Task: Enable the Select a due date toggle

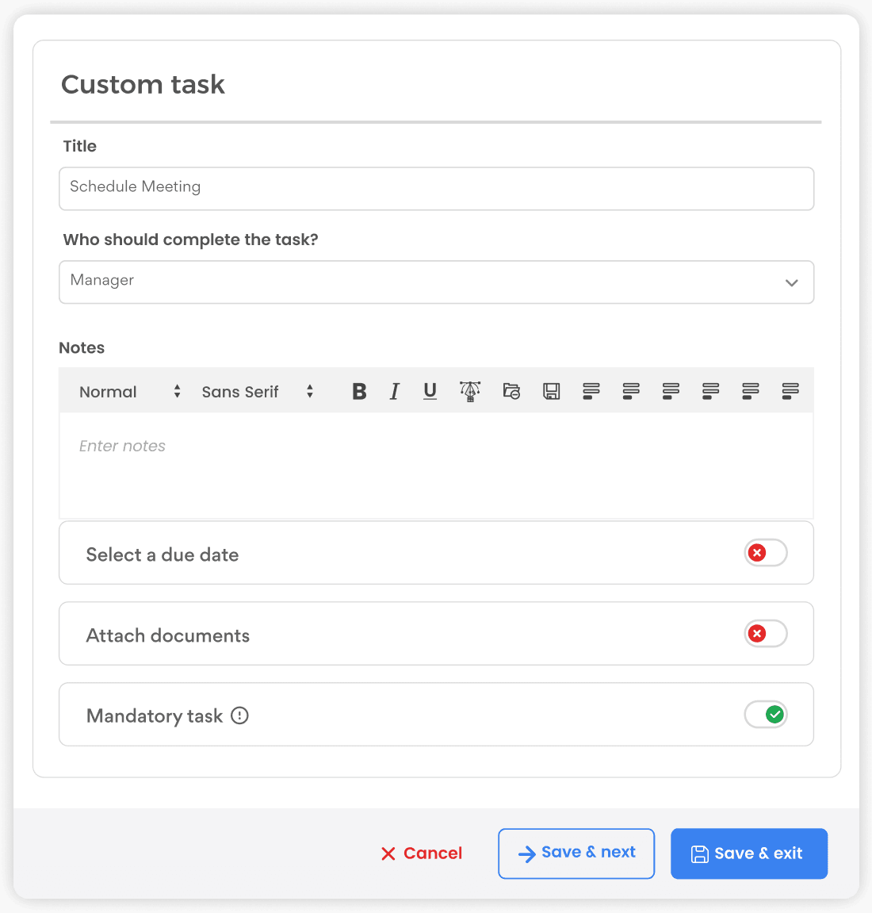Action: tap(765, 553)
